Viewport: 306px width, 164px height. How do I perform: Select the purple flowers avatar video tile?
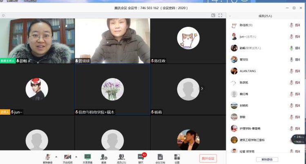pyautogui.click(x=112, y=89)
